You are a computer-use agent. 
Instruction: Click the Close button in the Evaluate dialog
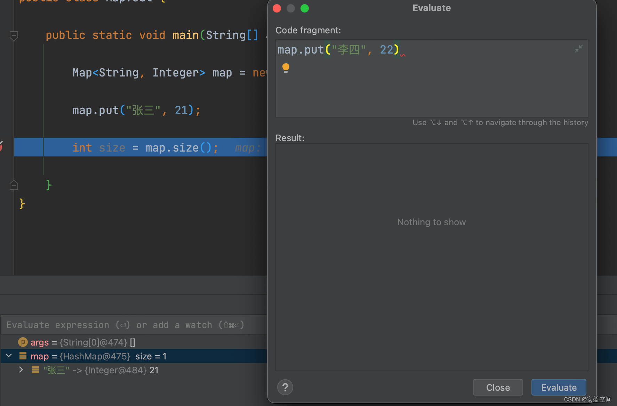[498, 387]
